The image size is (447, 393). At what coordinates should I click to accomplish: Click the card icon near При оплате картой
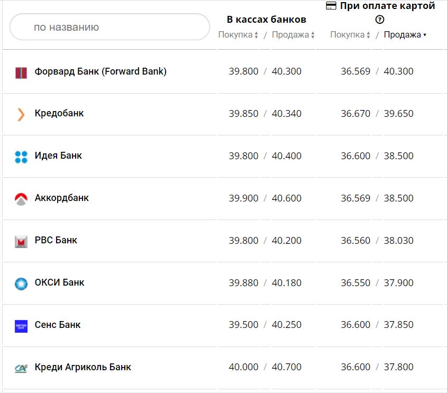(x=331, y=6)
